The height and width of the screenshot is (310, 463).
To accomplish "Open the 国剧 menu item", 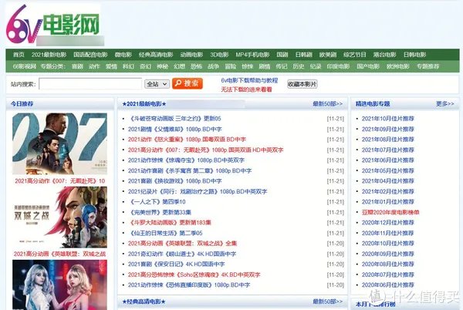I will point(282,55).
